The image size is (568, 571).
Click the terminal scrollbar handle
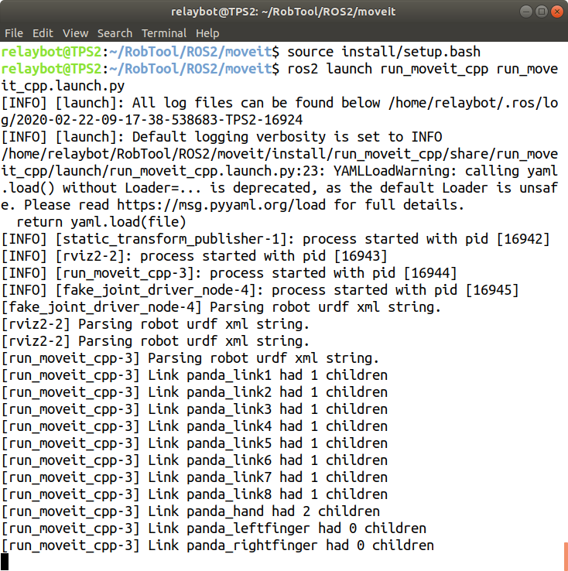[x=566, y=556]
